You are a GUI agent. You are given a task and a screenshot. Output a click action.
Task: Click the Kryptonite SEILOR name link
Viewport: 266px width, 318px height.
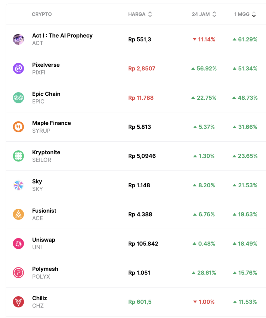pyautogui.click(x=46, y=152)
